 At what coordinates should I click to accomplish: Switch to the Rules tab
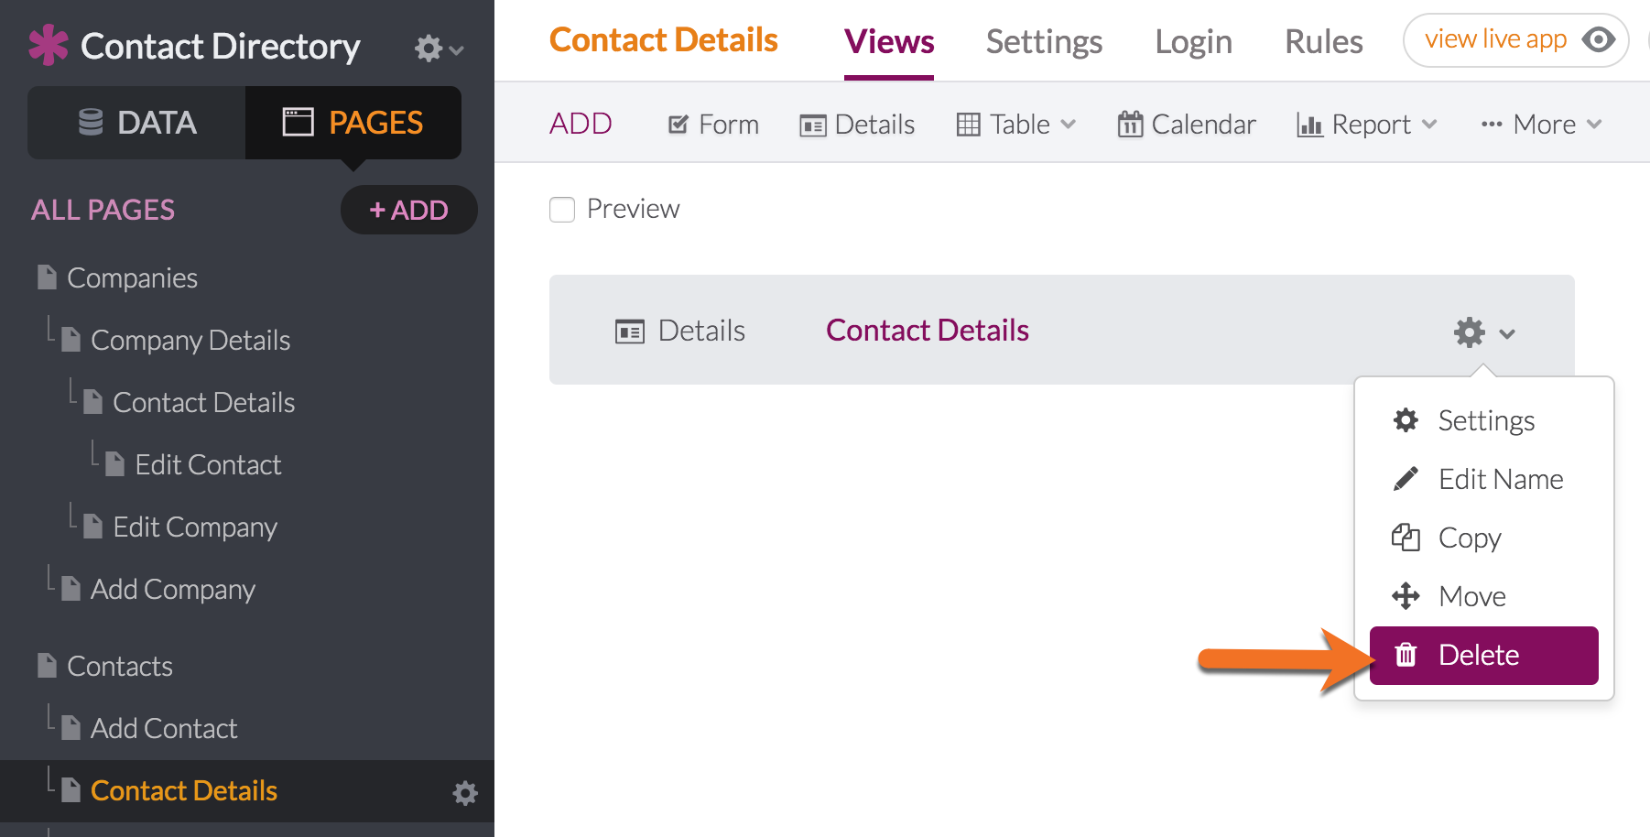(1323, 41)
